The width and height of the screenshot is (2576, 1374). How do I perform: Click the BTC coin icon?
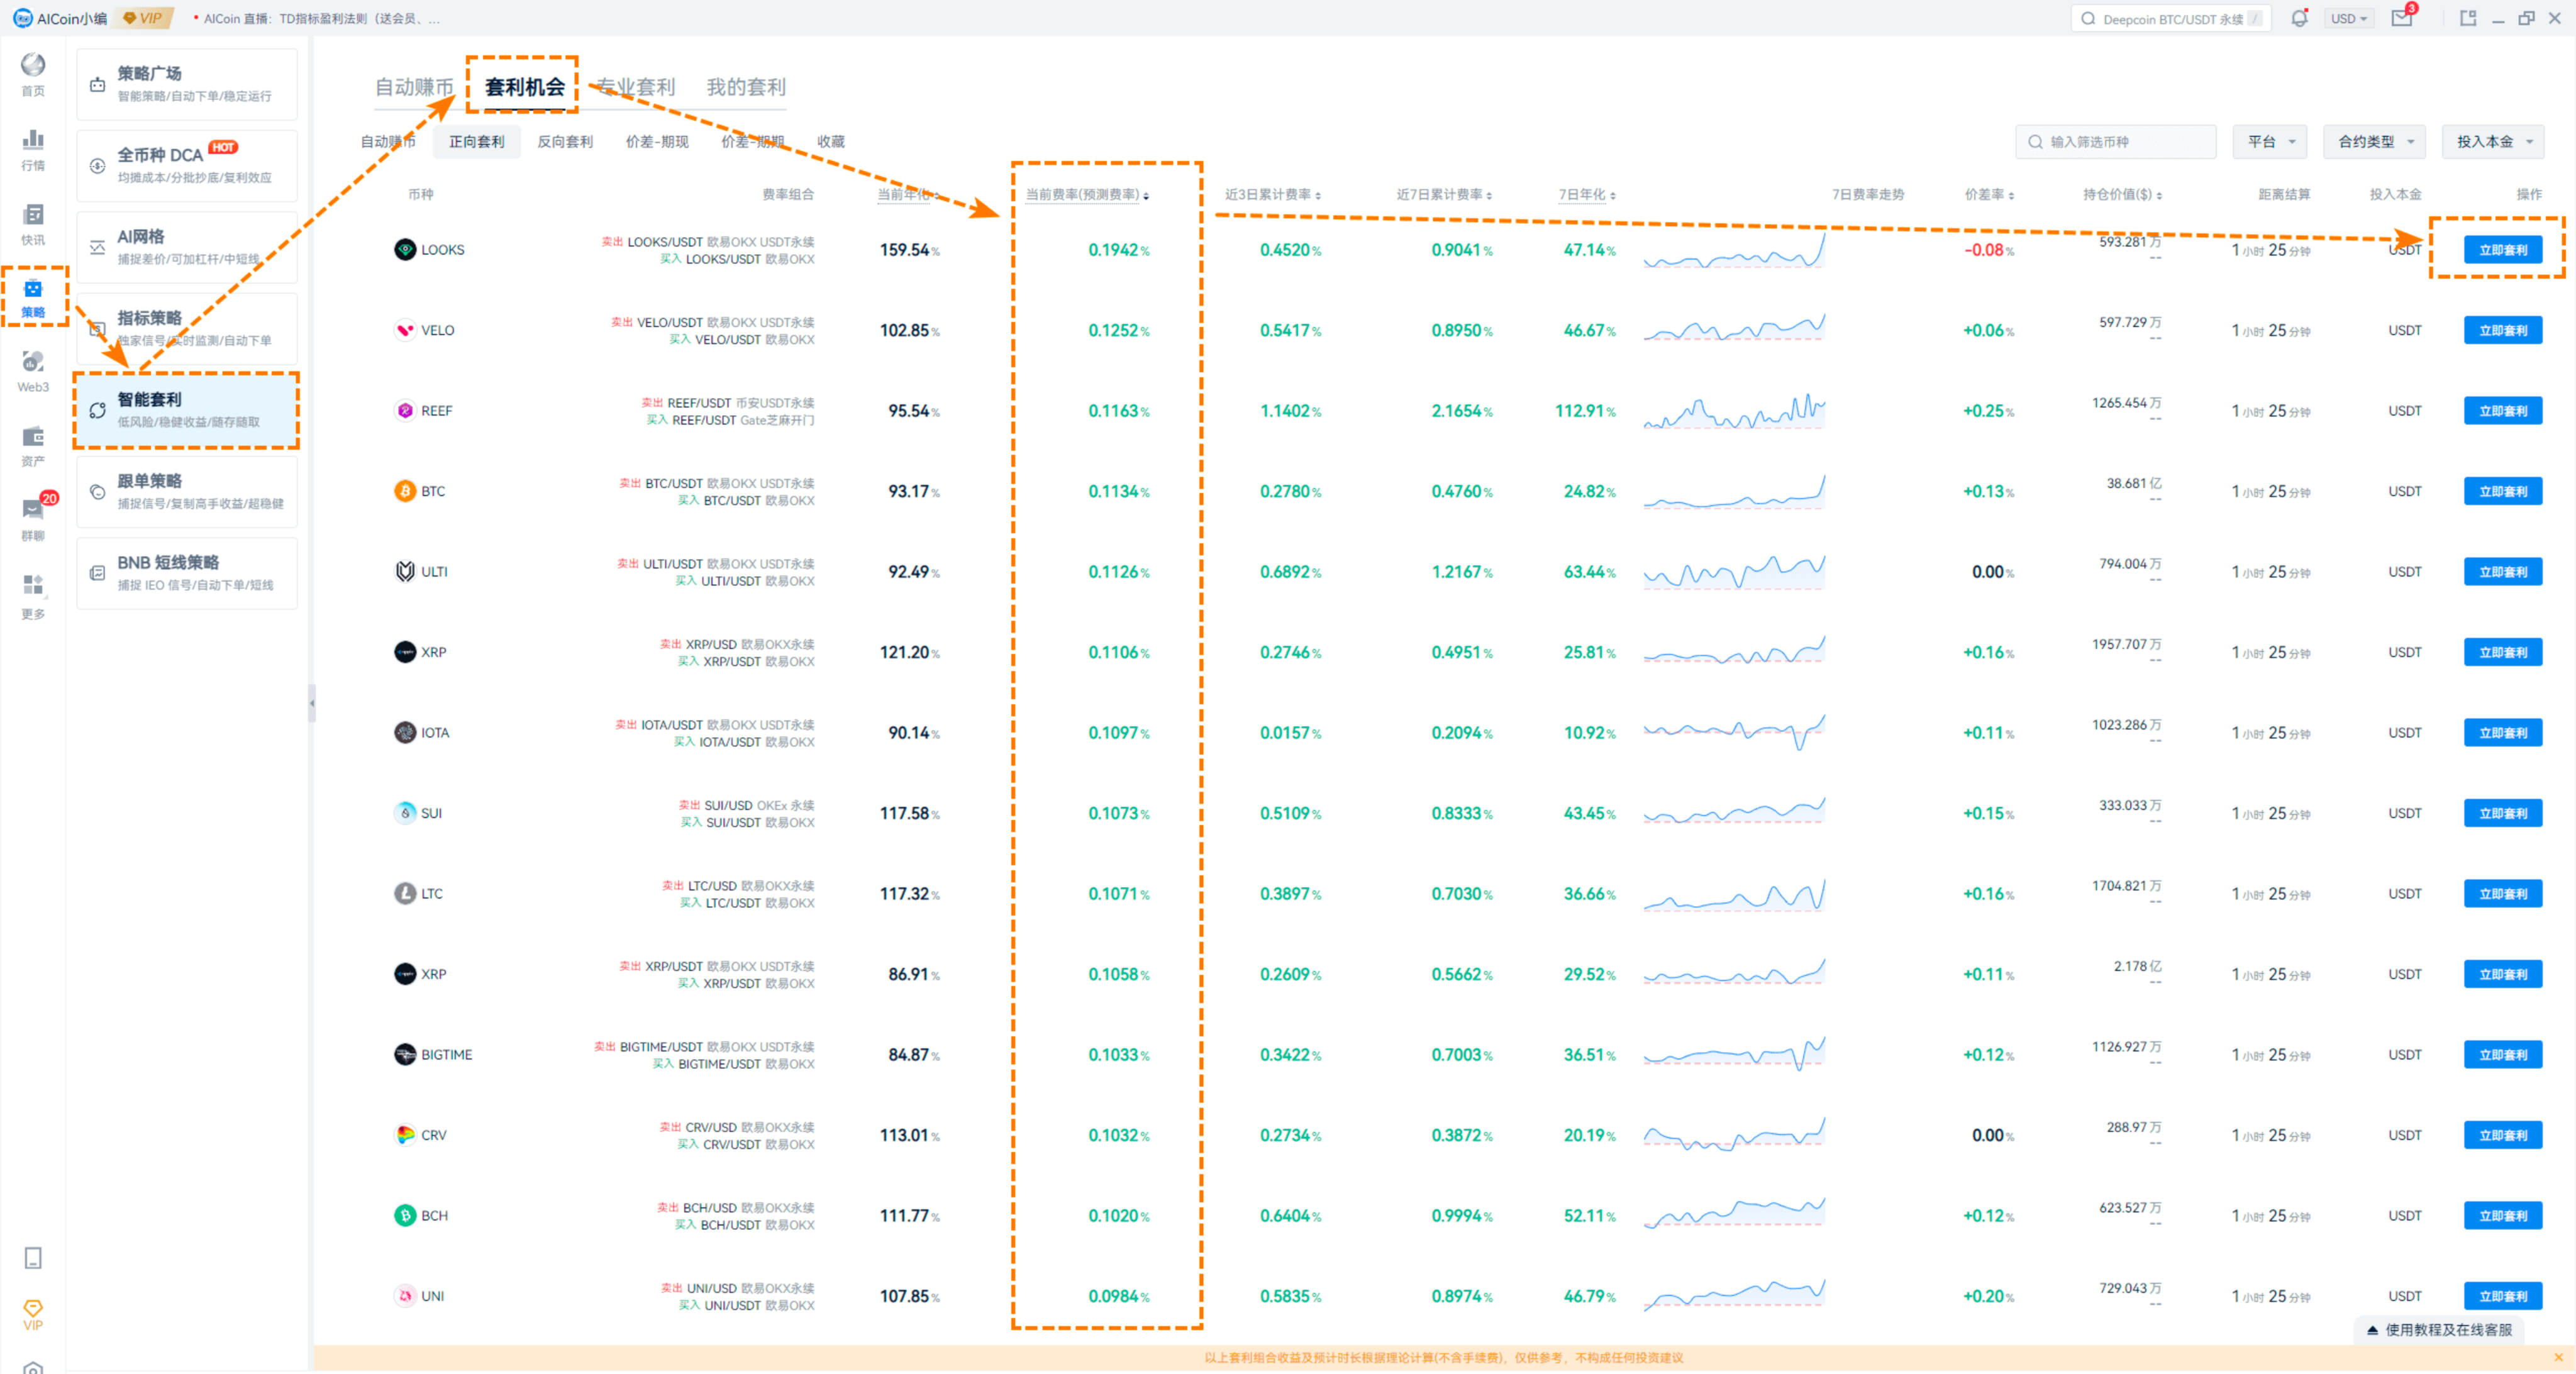pos(404,491)
